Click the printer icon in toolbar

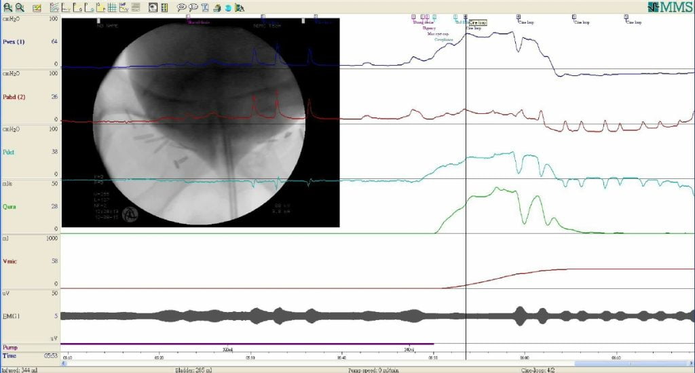click(x=217, y=7)
